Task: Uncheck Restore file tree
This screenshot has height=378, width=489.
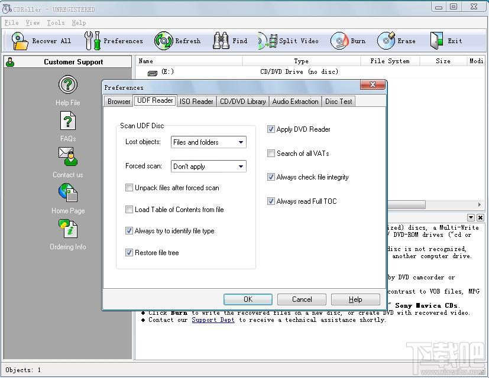Action: [129, 252]
